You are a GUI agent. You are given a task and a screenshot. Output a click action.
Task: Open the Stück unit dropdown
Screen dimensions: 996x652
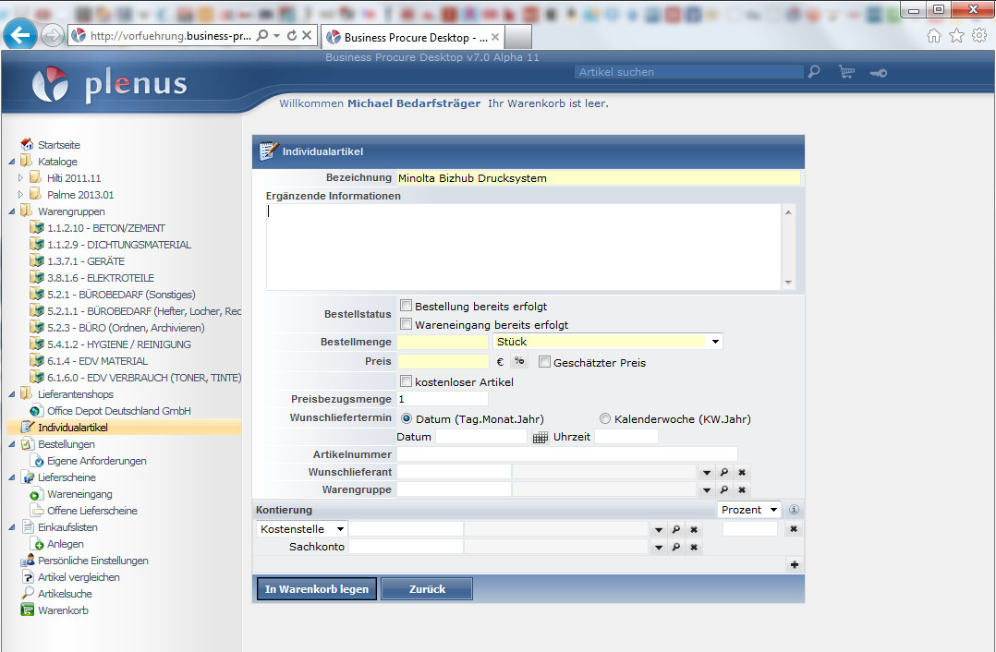tap(714, 342)
